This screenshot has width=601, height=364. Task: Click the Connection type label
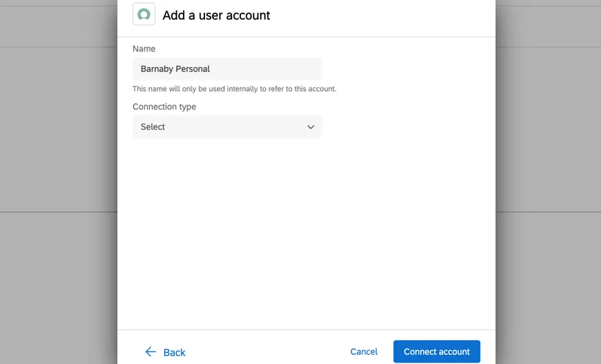point(164,107)
